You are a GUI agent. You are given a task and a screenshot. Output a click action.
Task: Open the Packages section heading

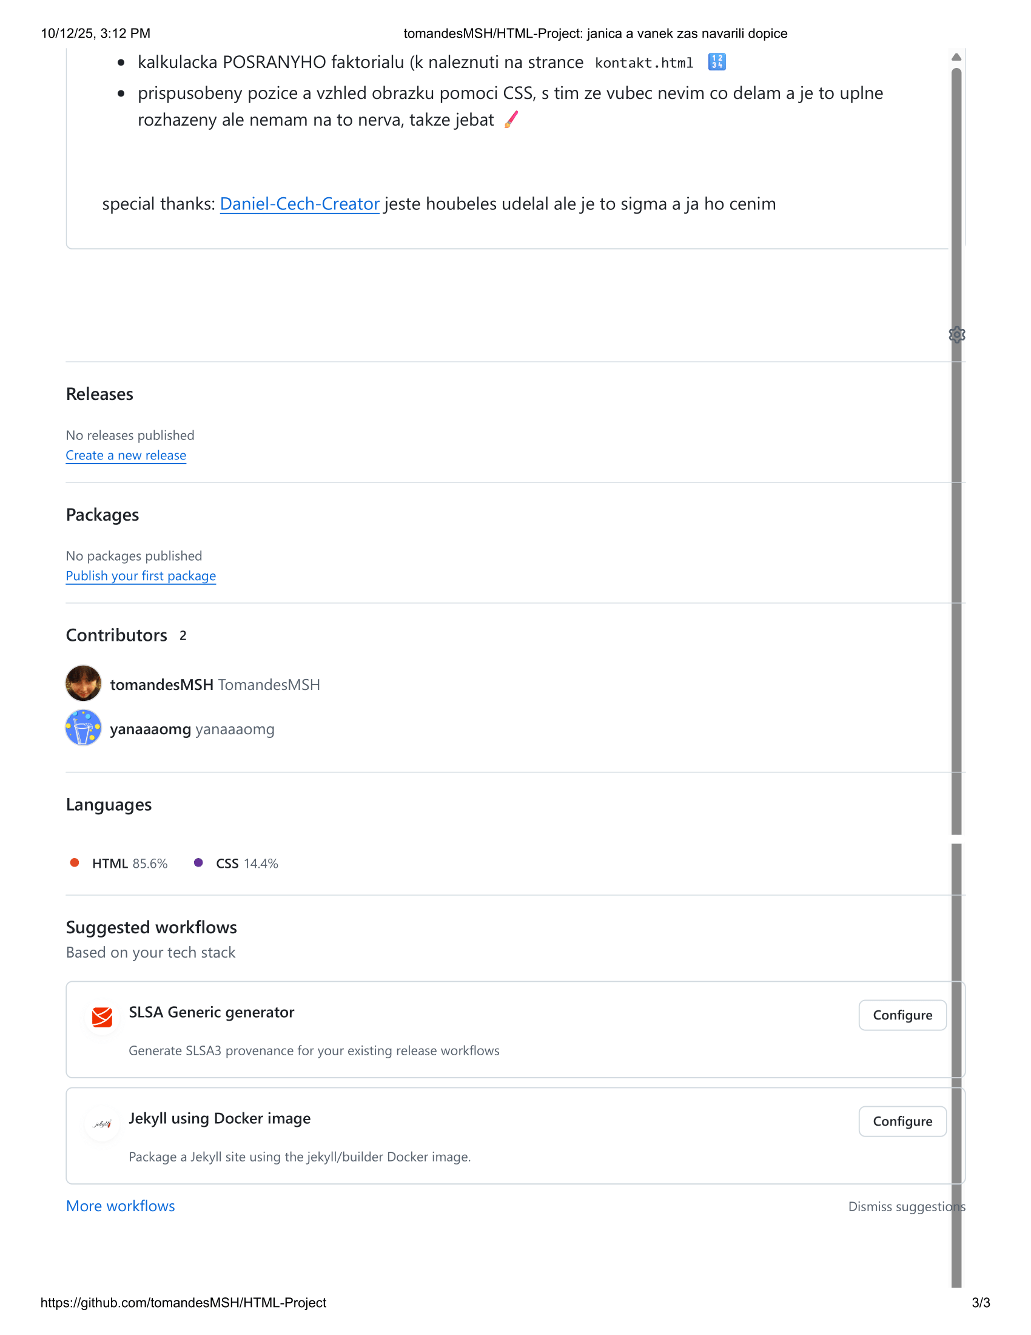102,515
